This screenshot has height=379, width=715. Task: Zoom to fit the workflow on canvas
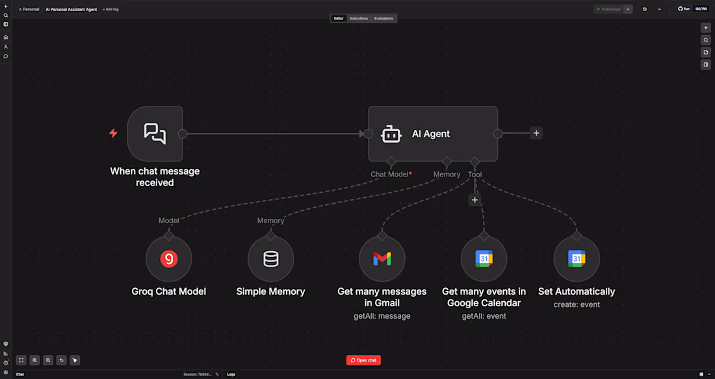coord(21,360)
